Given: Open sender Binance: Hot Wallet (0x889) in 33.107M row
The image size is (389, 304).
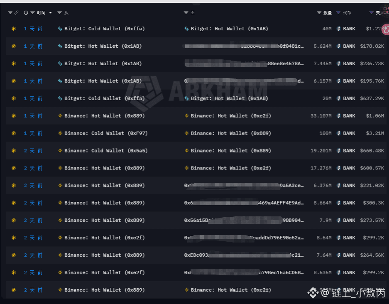Looking at the screenshot, I should [105, 116].
